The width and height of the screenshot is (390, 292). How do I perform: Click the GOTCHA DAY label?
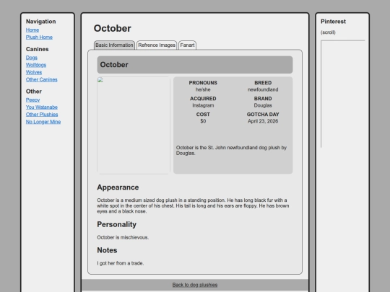coord(263,115)
